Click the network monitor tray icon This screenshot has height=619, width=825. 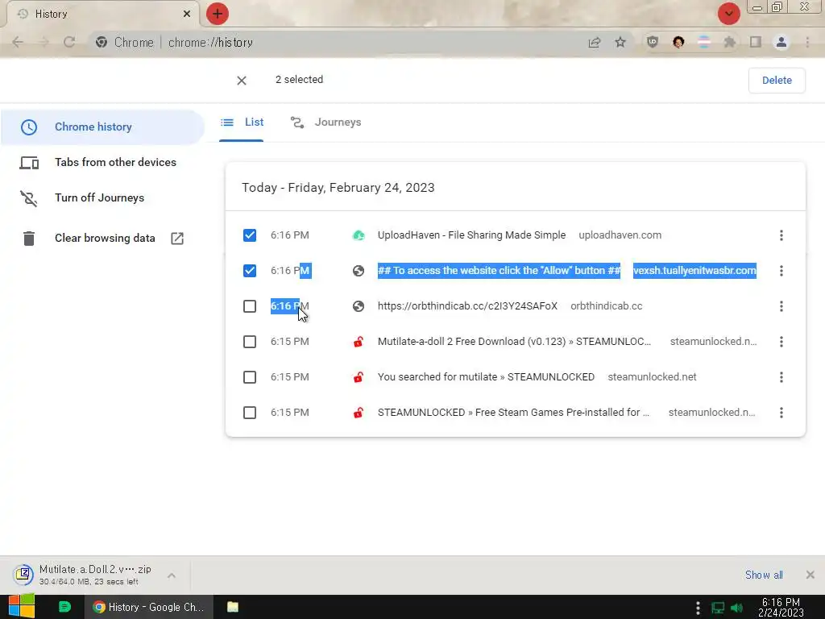coord(717,608)
